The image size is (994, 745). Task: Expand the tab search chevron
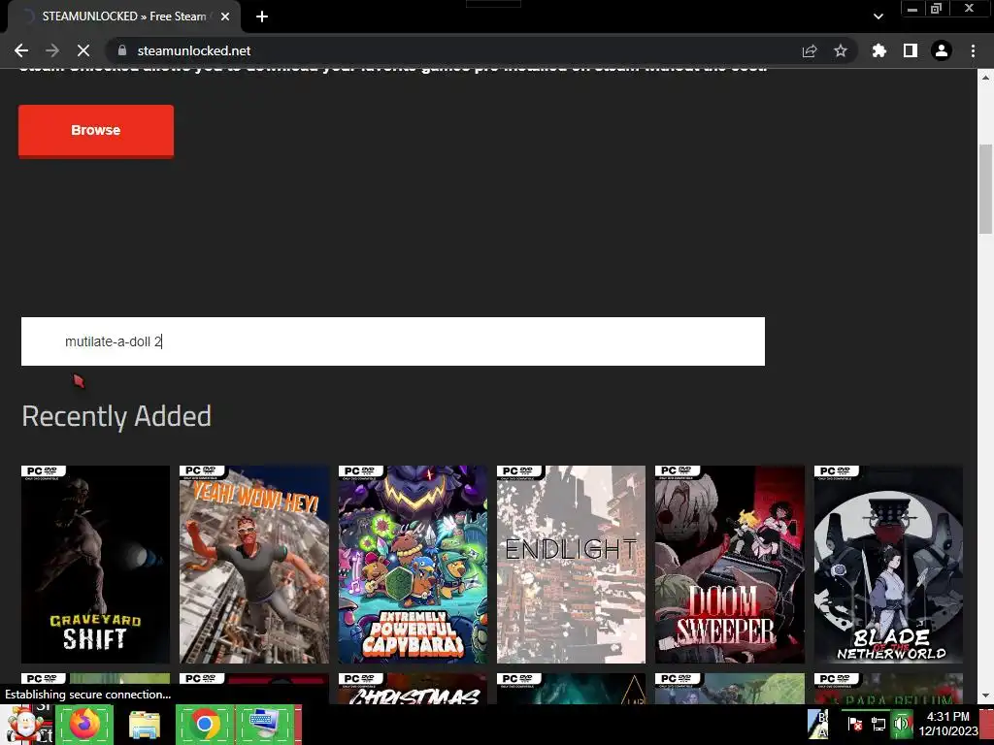(x=878, y=16)
